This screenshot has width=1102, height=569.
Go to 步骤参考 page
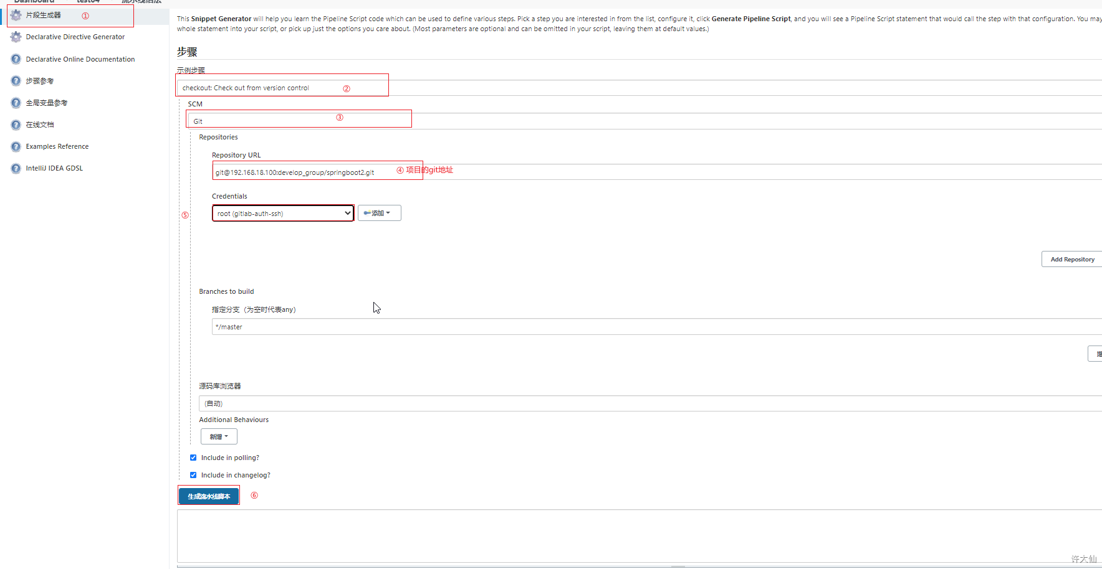(40, 81)
